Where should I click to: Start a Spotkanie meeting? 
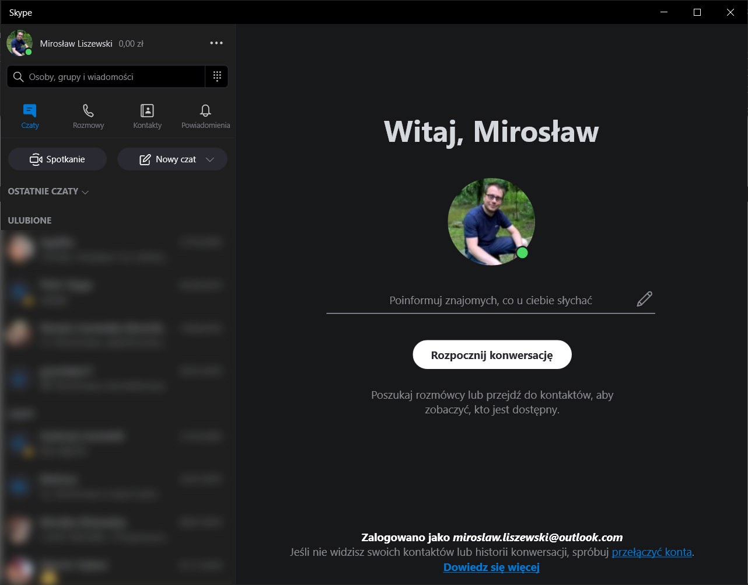(57, 159)
